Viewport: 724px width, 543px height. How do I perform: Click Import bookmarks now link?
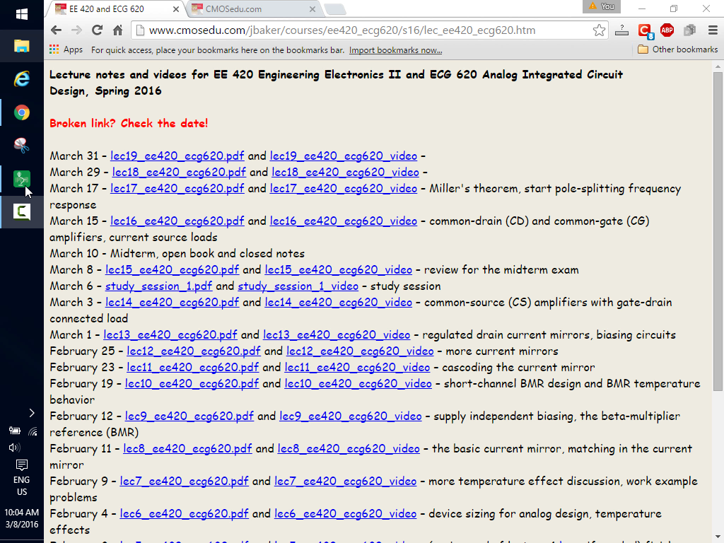(395, 50)
